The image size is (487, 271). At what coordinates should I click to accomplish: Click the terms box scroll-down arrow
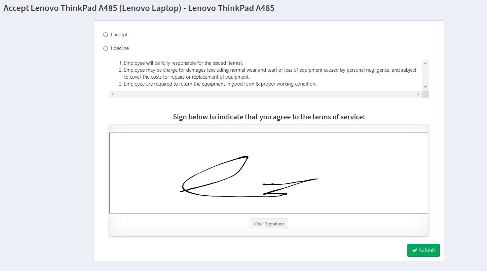(x=425, y=87)
